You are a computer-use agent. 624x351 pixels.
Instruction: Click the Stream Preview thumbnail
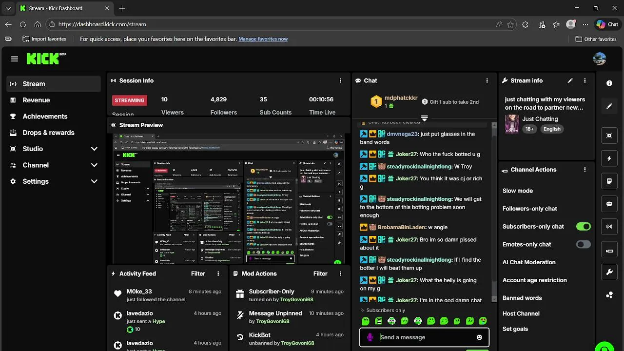229,199
